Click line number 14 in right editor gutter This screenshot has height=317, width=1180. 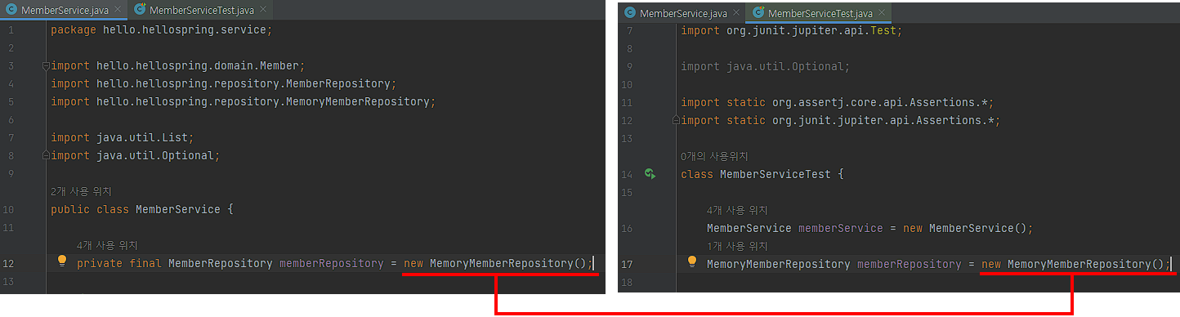pyautogui.click(x=627, y=174)
